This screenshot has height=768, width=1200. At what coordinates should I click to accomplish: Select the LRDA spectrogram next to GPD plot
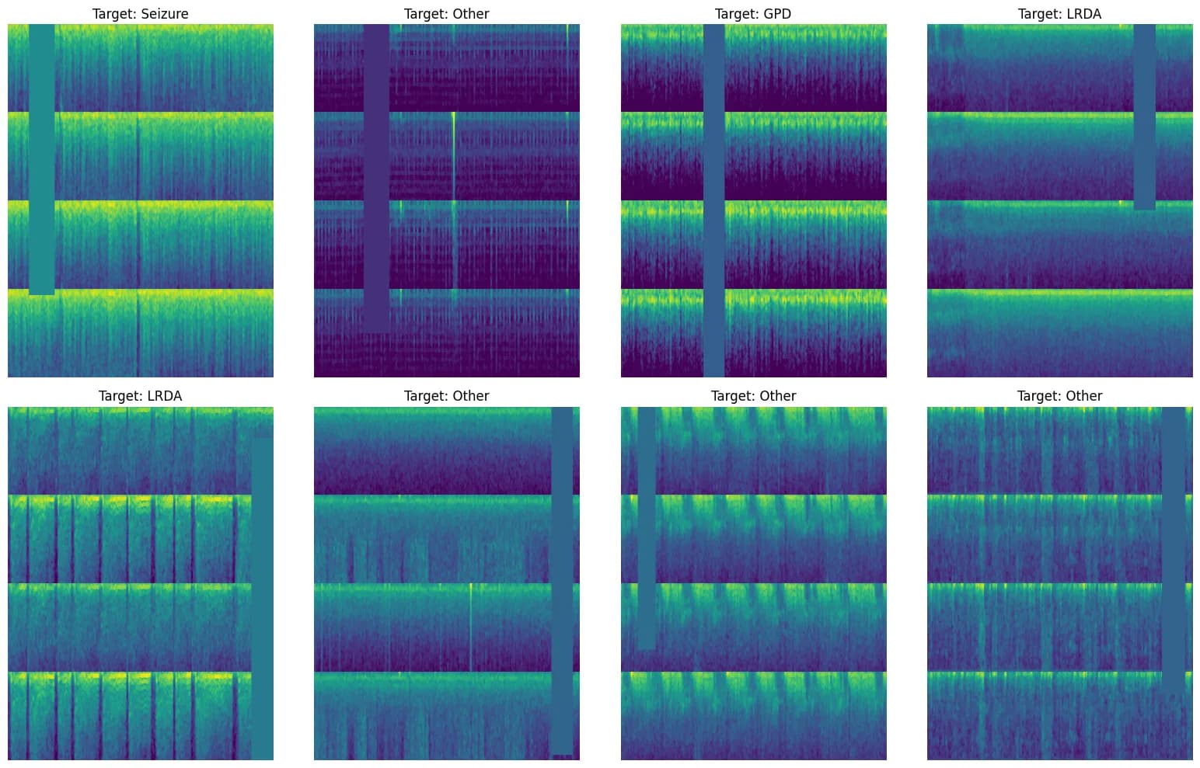tap(1059, 200)
